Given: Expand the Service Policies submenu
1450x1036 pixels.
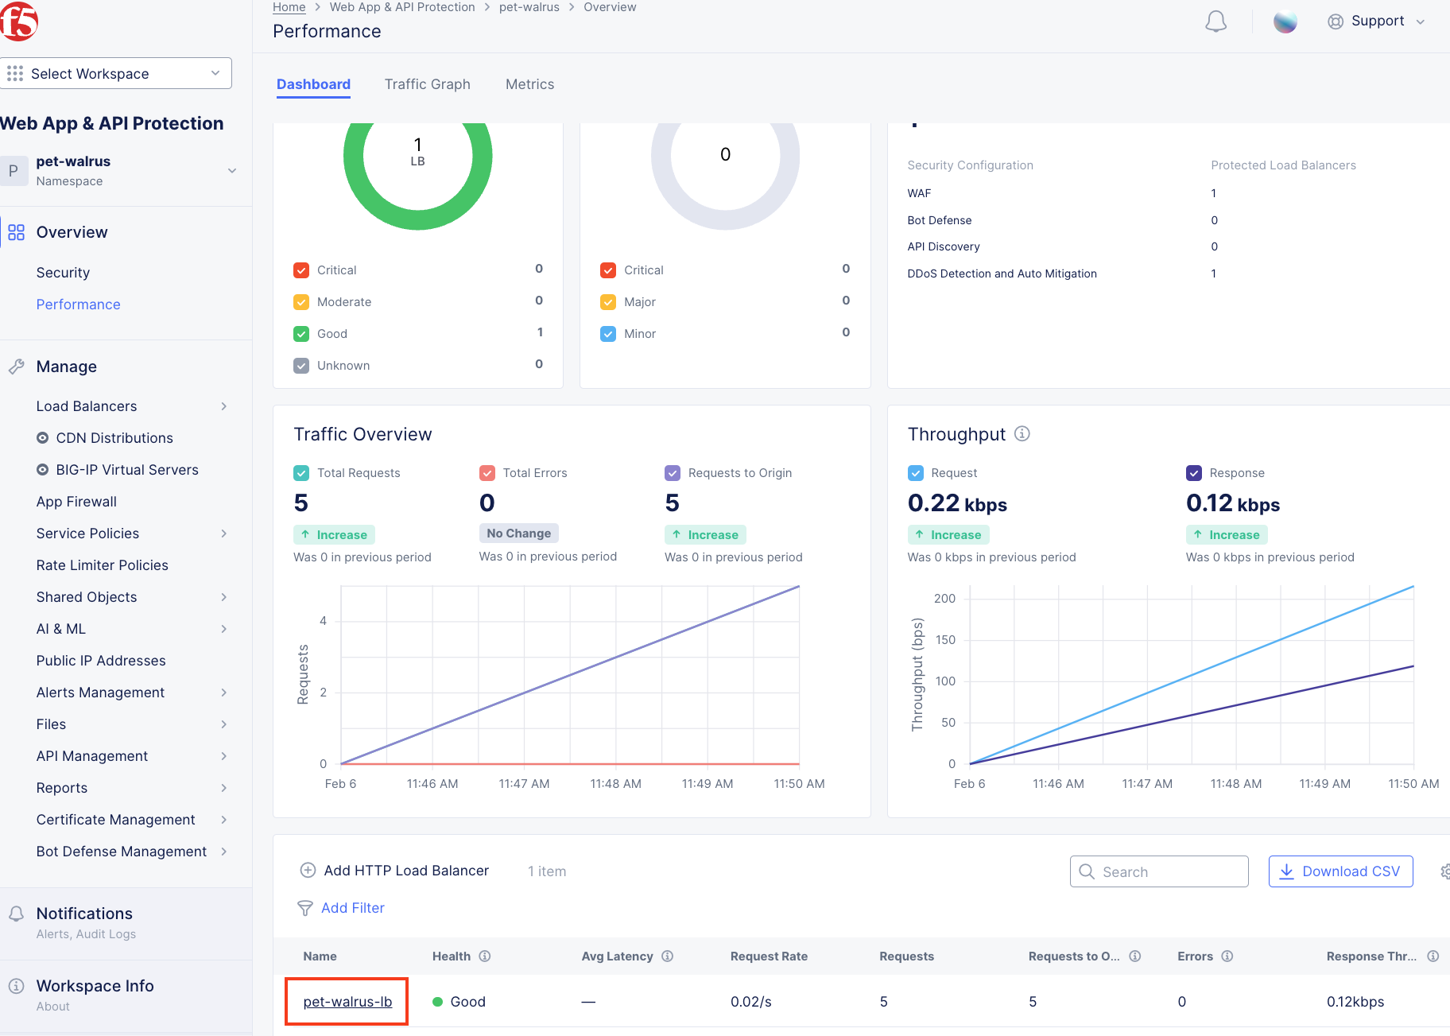Looking at the screenshot, I should [x=224, y=534].
